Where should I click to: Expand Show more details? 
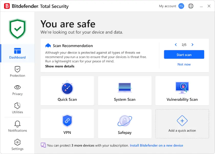point(60,66)
